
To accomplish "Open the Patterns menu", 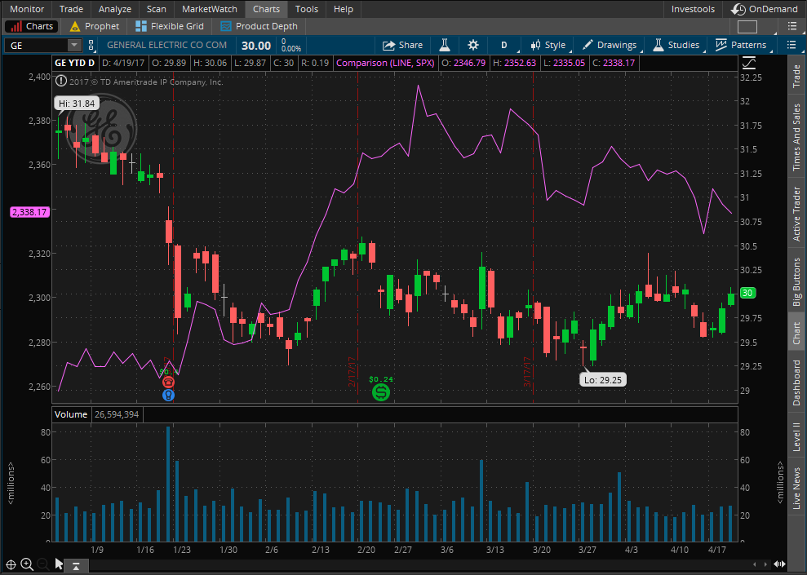I will 741,45.
